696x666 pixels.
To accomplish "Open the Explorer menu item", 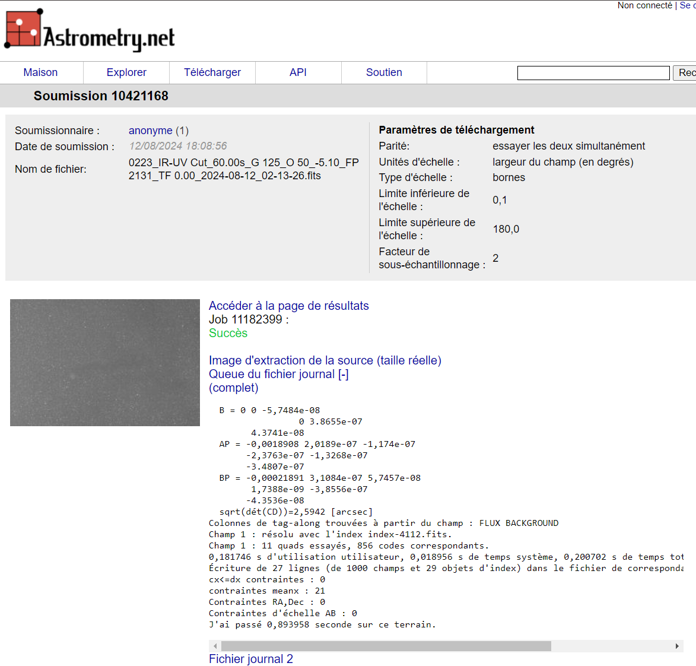I will (126, 72).
